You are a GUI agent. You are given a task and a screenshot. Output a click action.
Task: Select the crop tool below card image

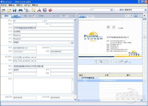[x=101, y=62]
